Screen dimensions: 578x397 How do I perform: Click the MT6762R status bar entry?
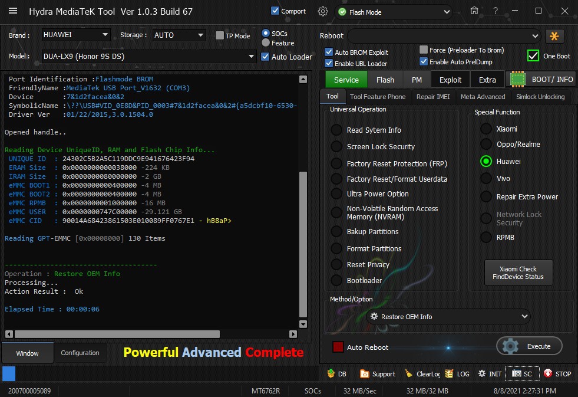click(x=265, y=391)
